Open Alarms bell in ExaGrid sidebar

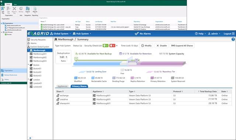click(29, 43)
